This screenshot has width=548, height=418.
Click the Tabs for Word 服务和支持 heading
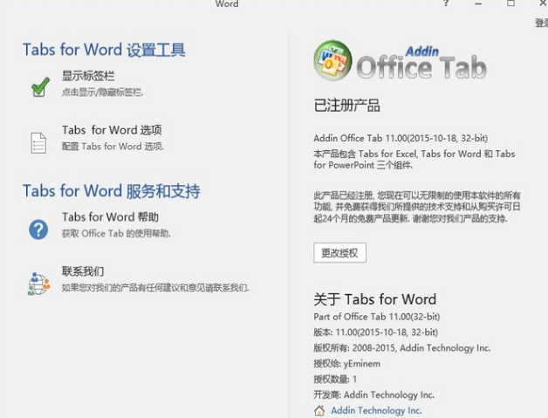coord(112,191)
